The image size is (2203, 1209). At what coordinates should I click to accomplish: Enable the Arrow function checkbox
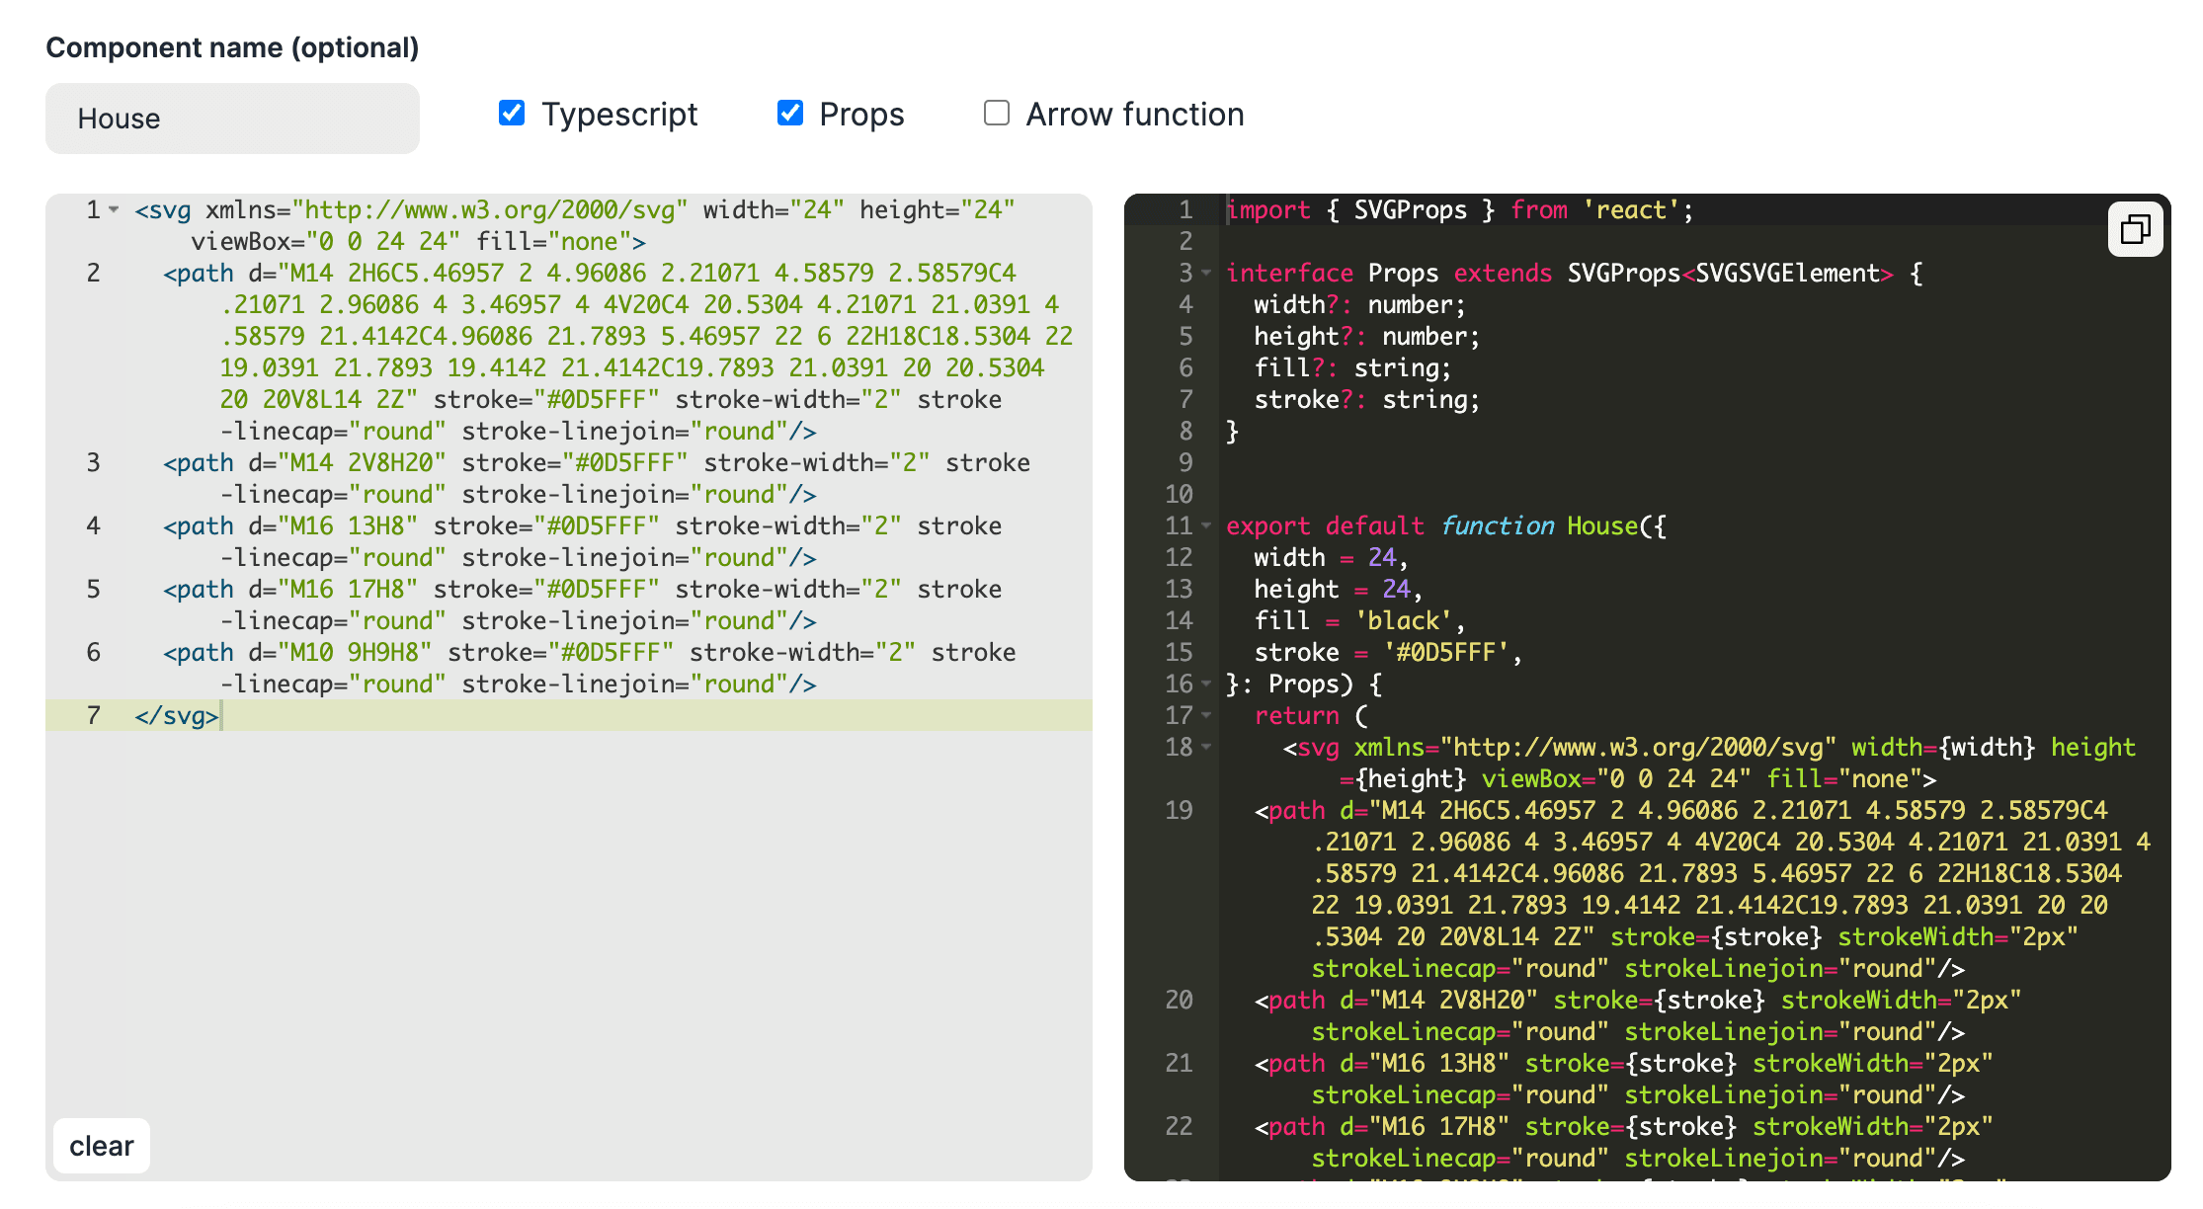tap(997, 113)
